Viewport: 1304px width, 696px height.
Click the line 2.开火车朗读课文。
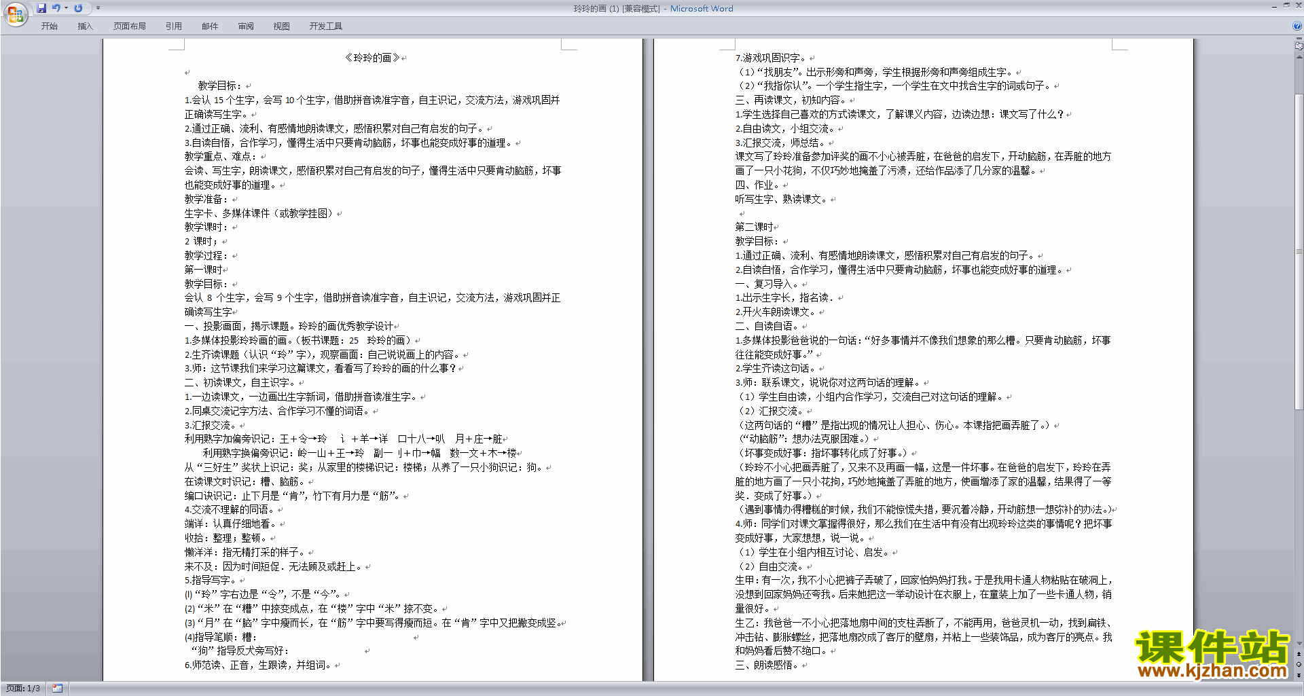point(776,312)
